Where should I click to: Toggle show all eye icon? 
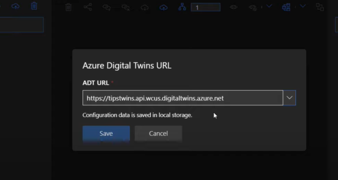(x=234, y=7)
